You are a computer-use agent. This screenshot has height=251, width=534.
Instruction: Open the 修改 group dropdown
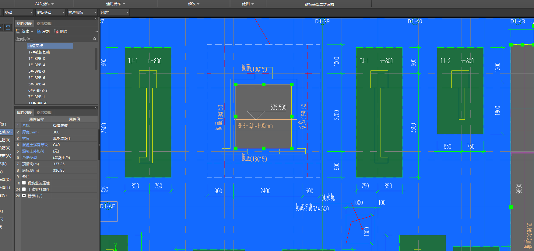pos(194,4)
